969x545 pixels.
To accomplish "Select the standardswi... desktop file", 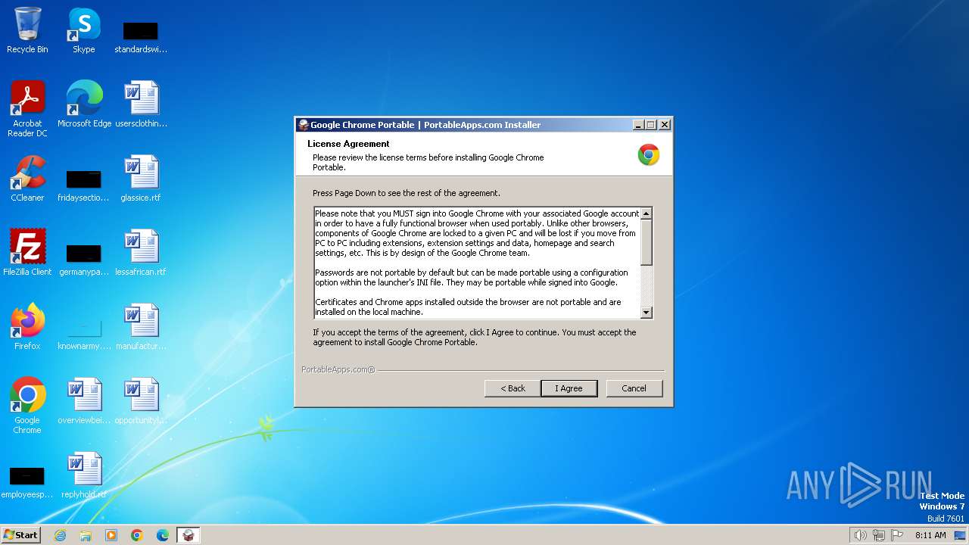I will pyautogui.click(x=141, y=38).
